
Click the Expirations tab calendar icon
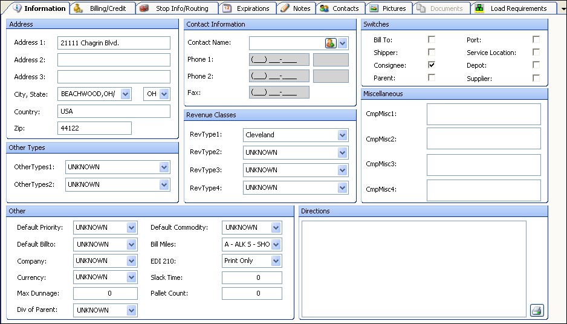coord(227,8)
